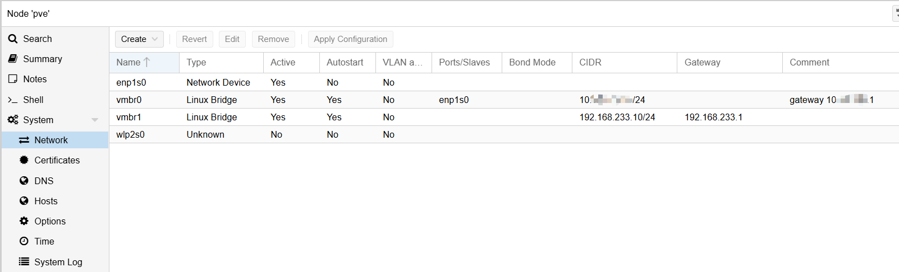This screenshot has width=899, height=272.
Task: Click the Gateway column header
Action: point(702,63)
